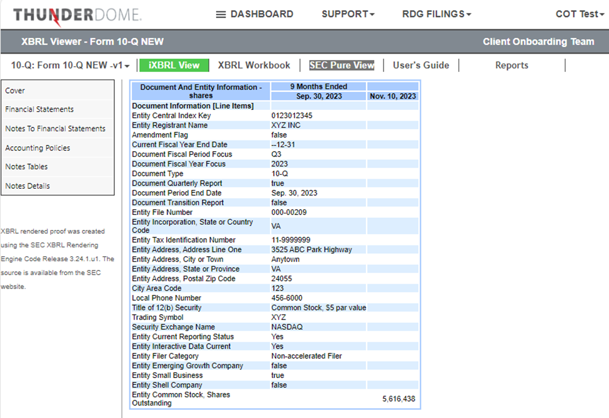The width and height of the screenshot is (609, 418).
Task: Open the XBRL Workbook tab
Action: pos(254,65)
